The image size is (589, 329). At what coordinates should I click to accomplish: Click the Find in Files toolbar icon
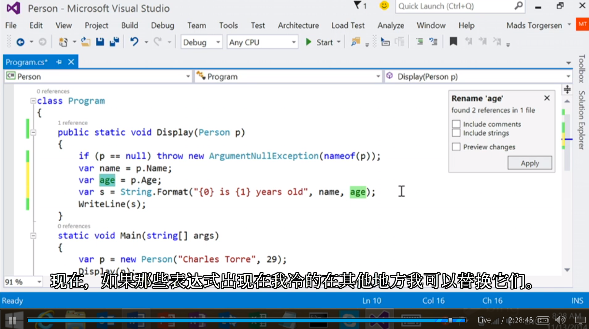tap(355, 42)
